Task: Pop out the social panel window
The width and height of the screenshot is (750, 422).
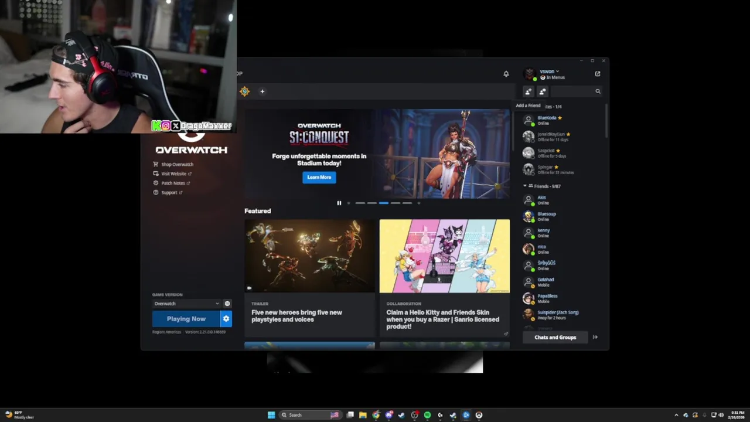Action: pyautogui.click(x=598, y=74)
